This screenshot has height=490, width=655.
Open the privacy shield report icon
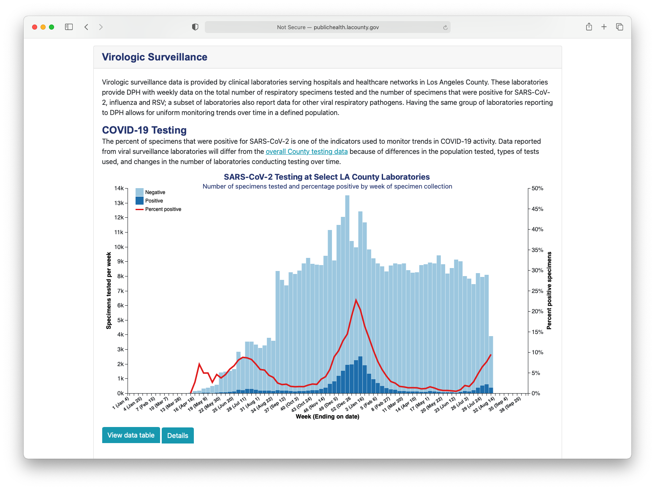(x=195, y=27)
